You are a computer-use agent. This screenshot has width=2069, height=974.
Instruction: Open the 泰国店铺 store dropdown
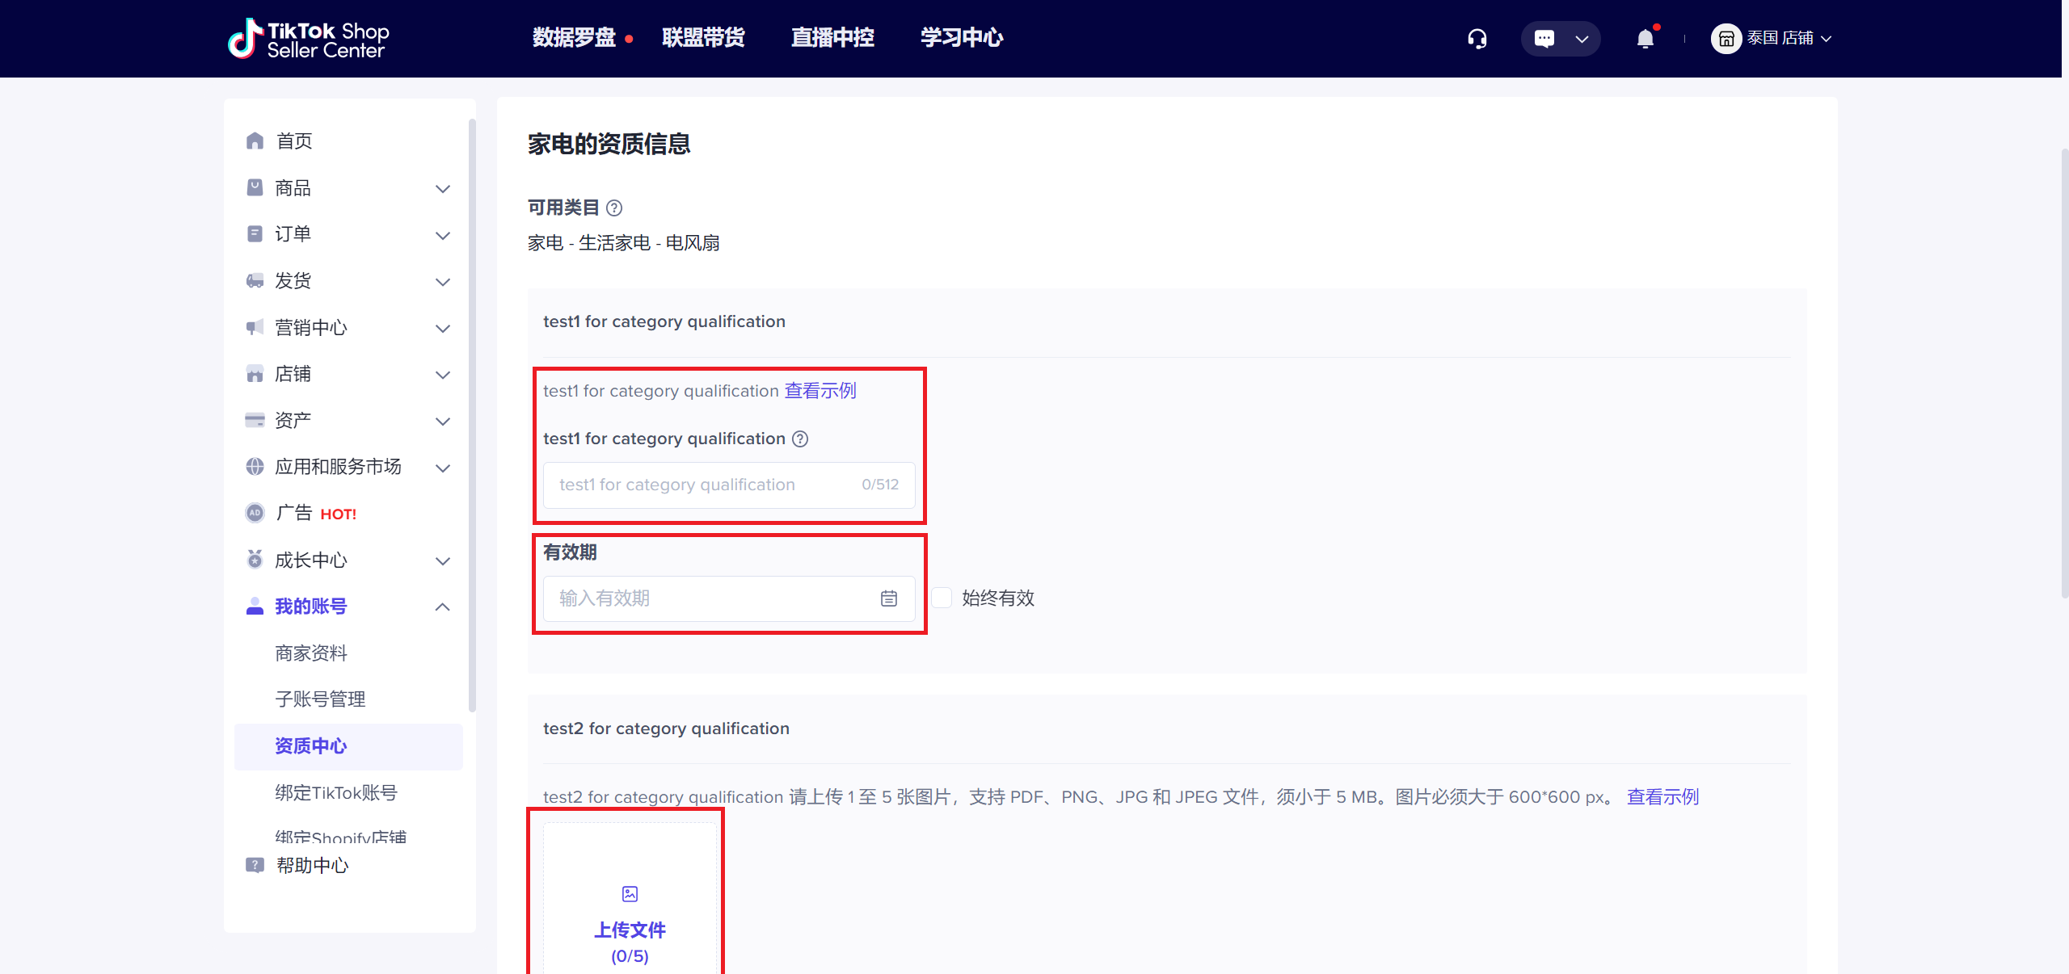pyautogui.click(x=1772, y=39)
